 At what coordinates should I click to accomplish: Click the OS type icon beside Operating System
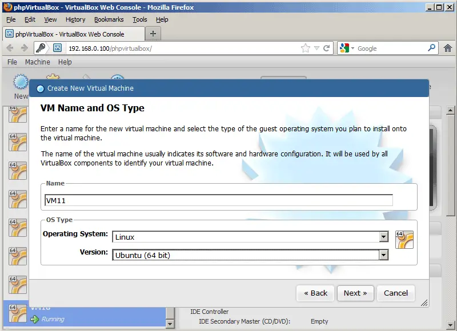point(404,240)
